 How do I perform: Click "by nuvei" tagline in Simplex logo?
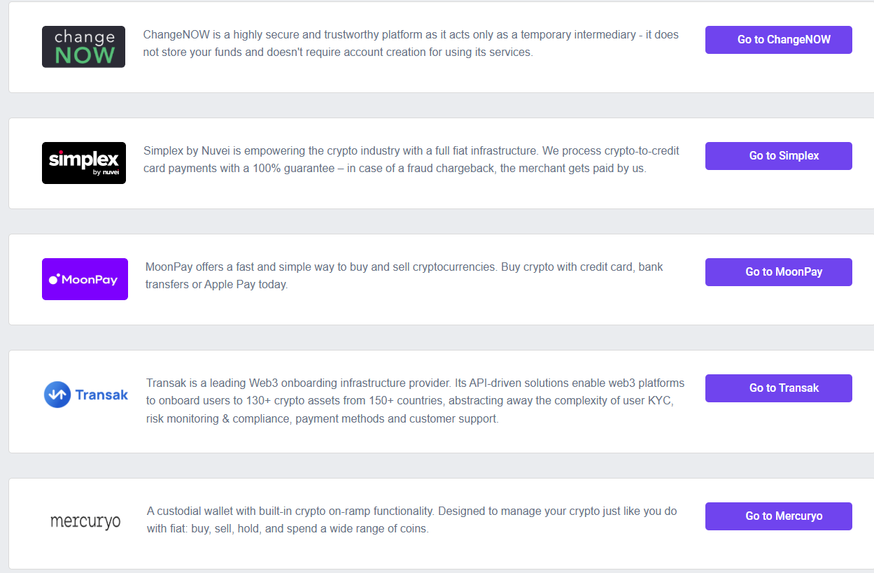106,172
